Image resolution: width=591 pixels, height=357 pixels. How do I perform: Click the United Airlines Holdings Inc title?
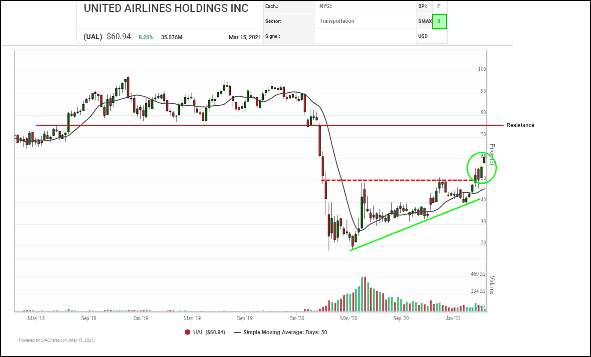point(166,8)
